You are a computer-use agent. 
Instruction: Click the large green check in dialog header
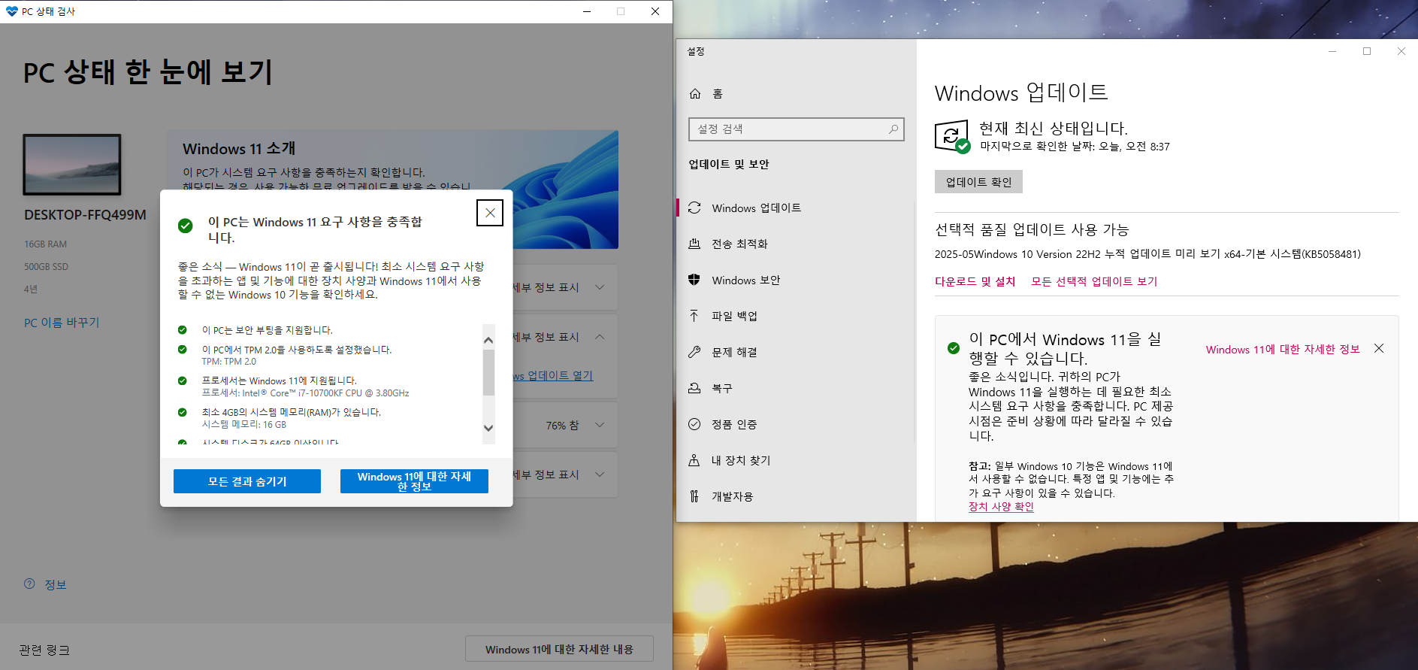185,226
